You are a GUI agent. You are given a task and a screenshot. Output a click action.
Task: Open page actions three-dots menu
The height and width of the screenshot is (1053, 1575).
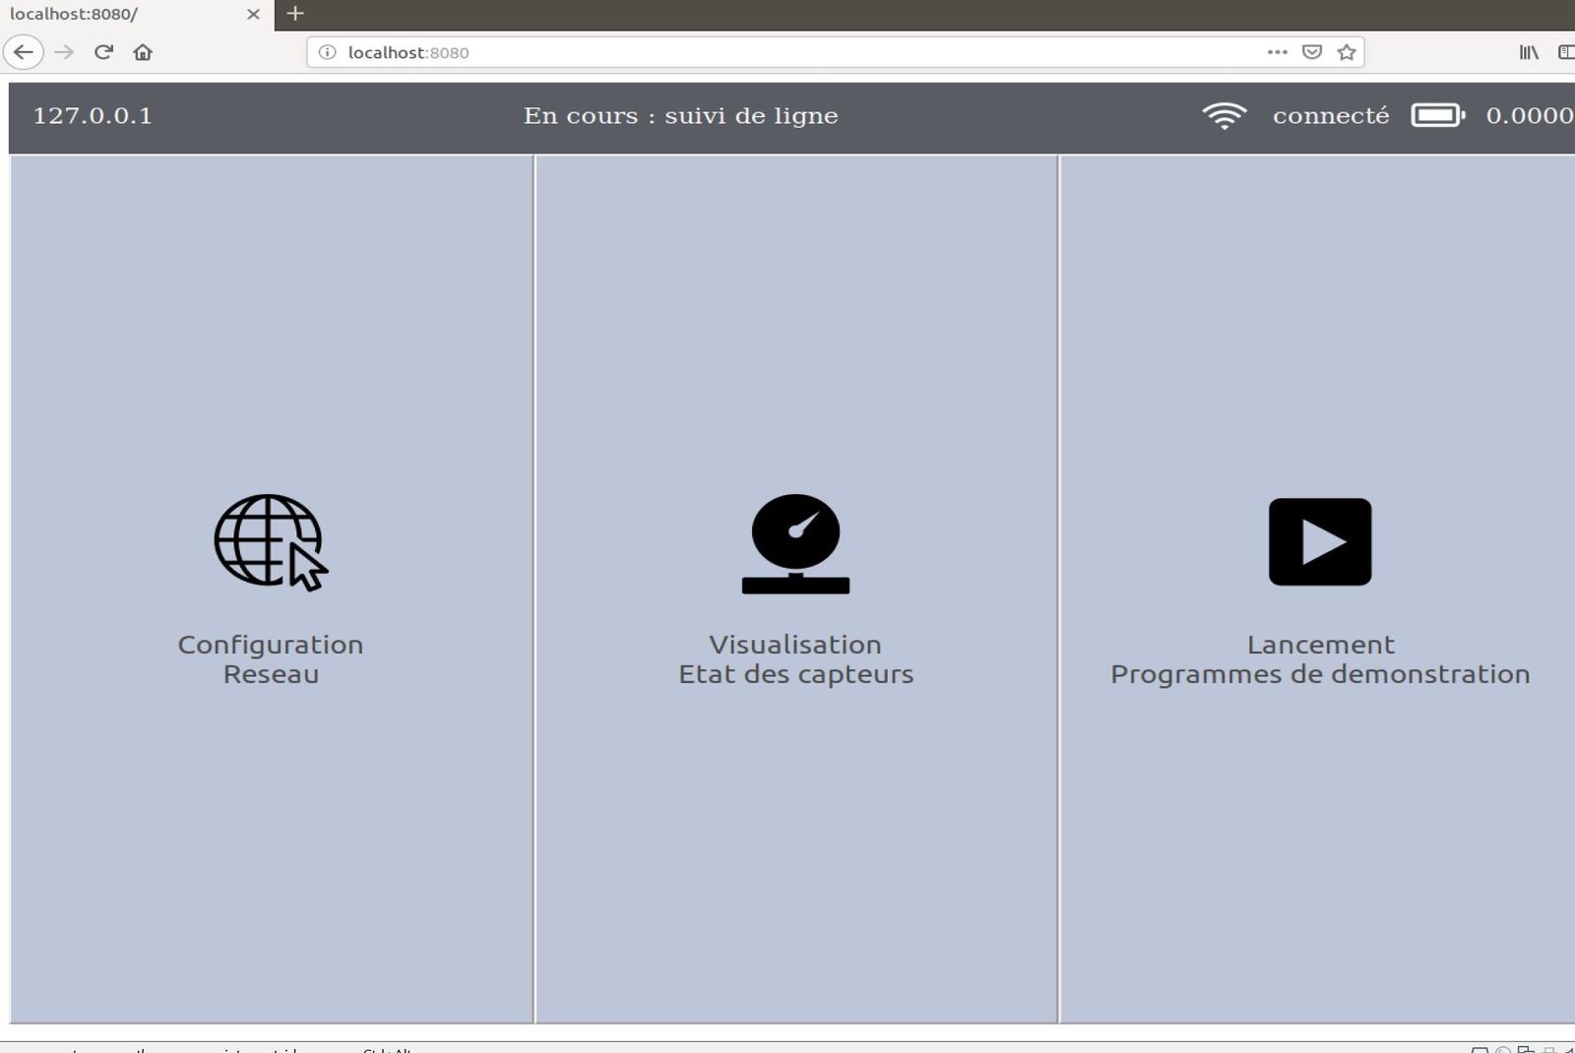tap(1277, 52)
